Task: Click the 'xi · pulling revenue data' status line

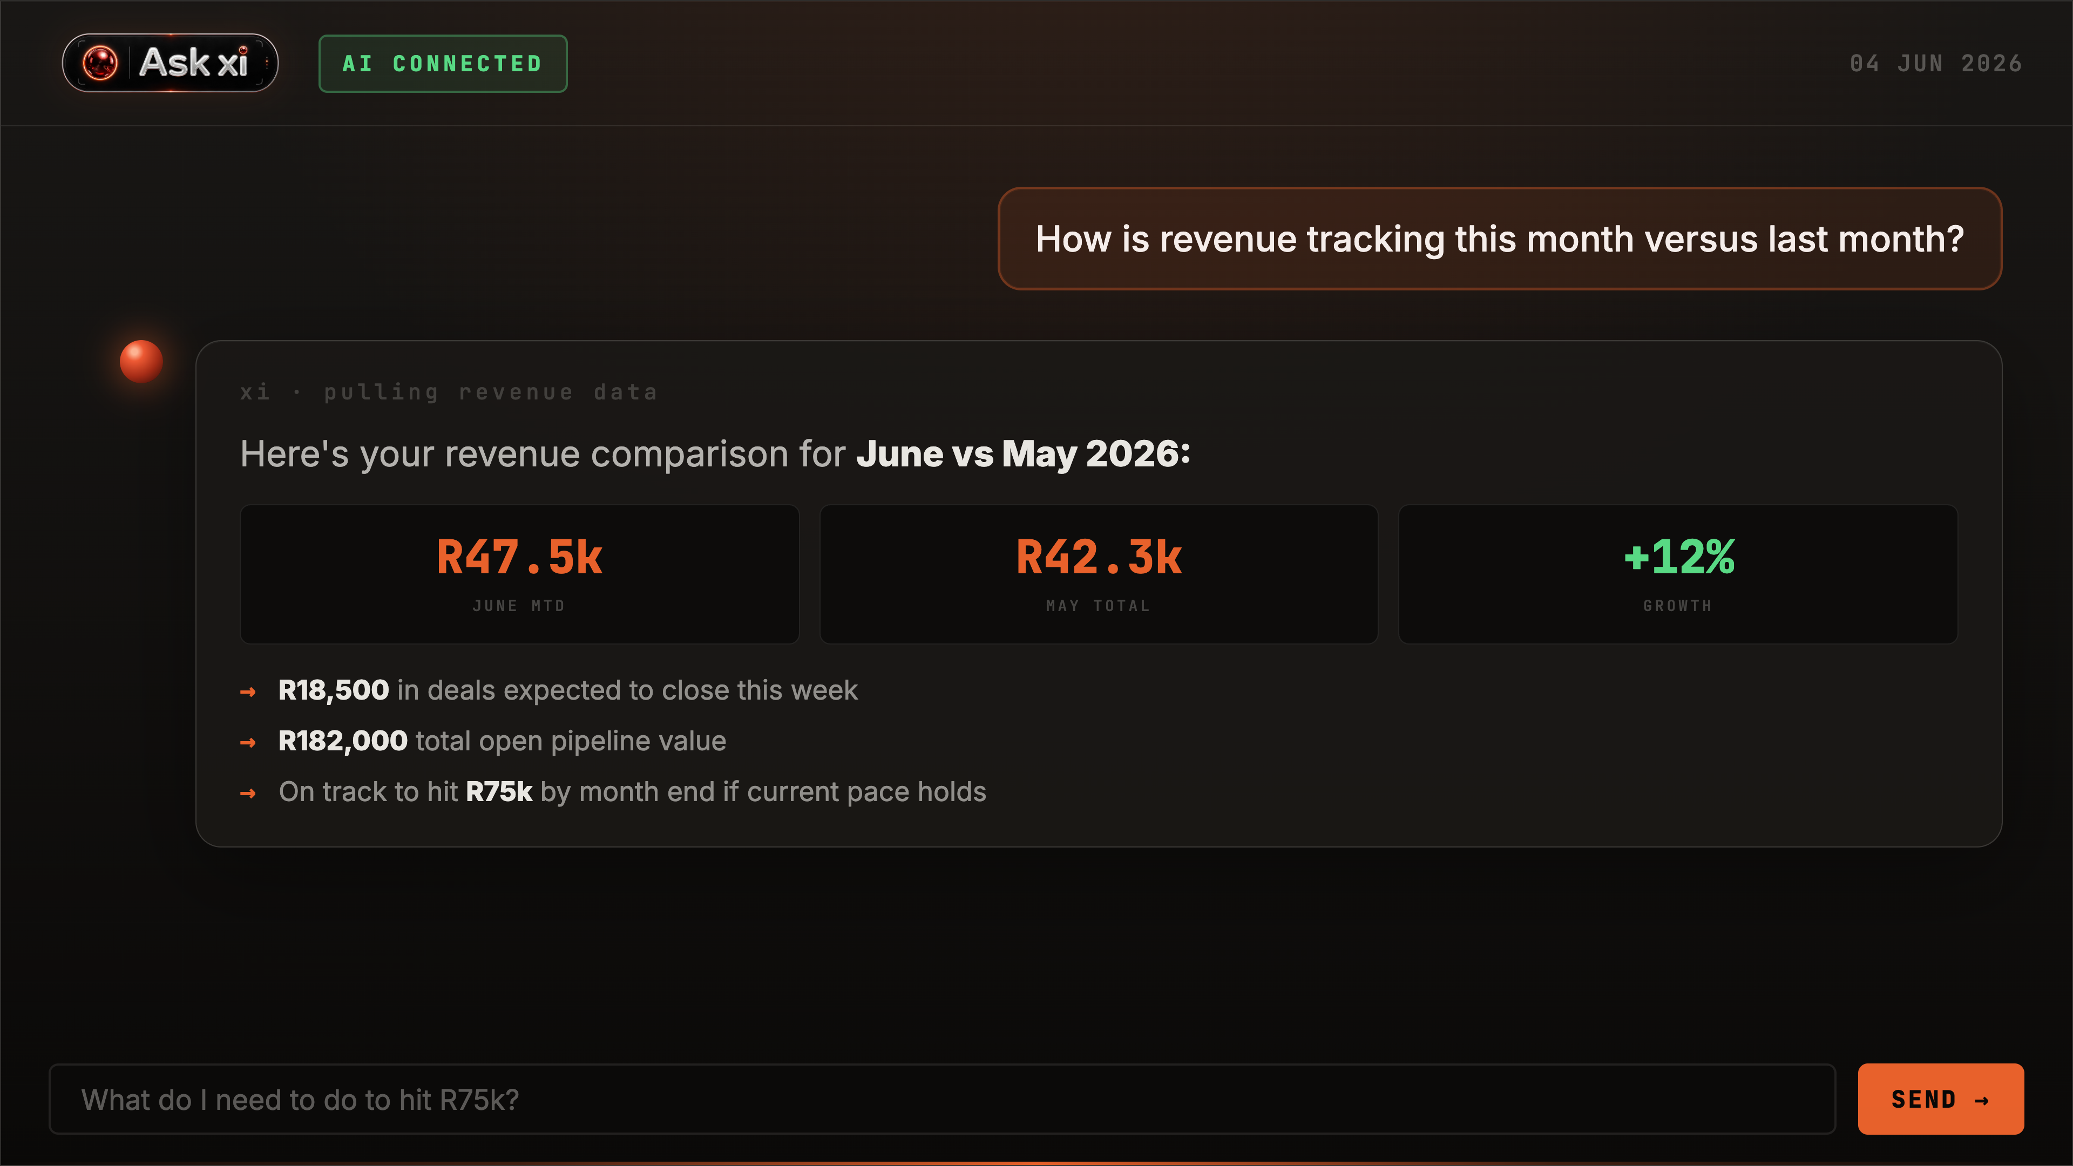Action: pos(449,392)
